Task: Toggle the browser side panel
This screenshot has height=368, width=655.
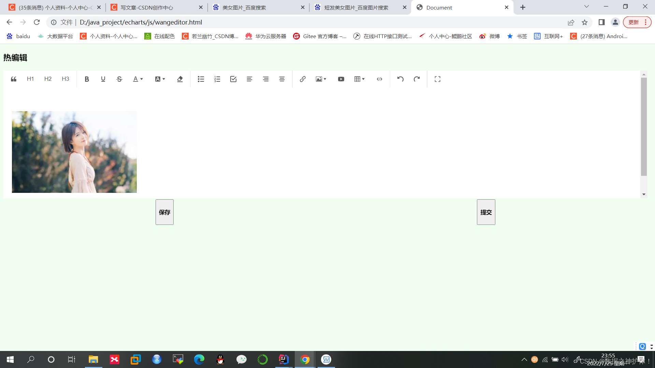Action: [601, 22]
